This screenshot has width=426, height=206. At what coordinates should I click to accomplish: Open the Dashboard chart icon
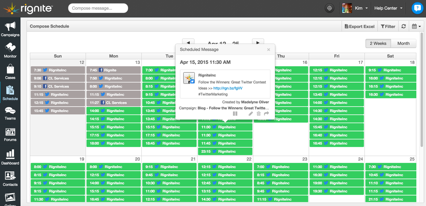coord(10,157)
